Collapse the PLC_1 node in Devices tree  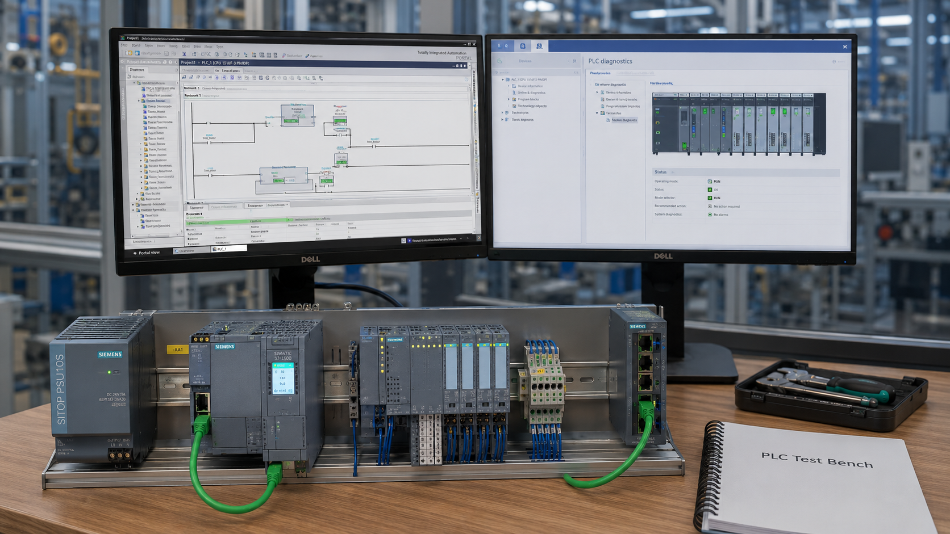pos(502,79)
